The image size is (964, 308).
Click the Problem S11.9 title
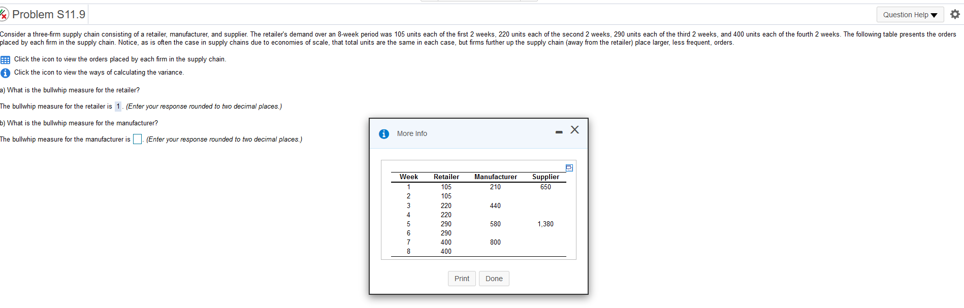[49, 14]
